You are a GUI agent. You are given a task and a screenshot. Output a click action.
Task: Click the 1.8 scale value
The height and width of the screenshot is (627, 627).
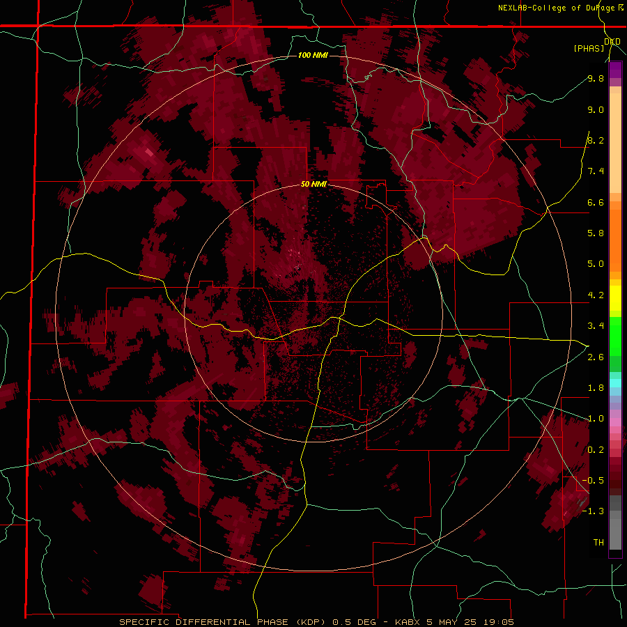click(x=596, y=387)
